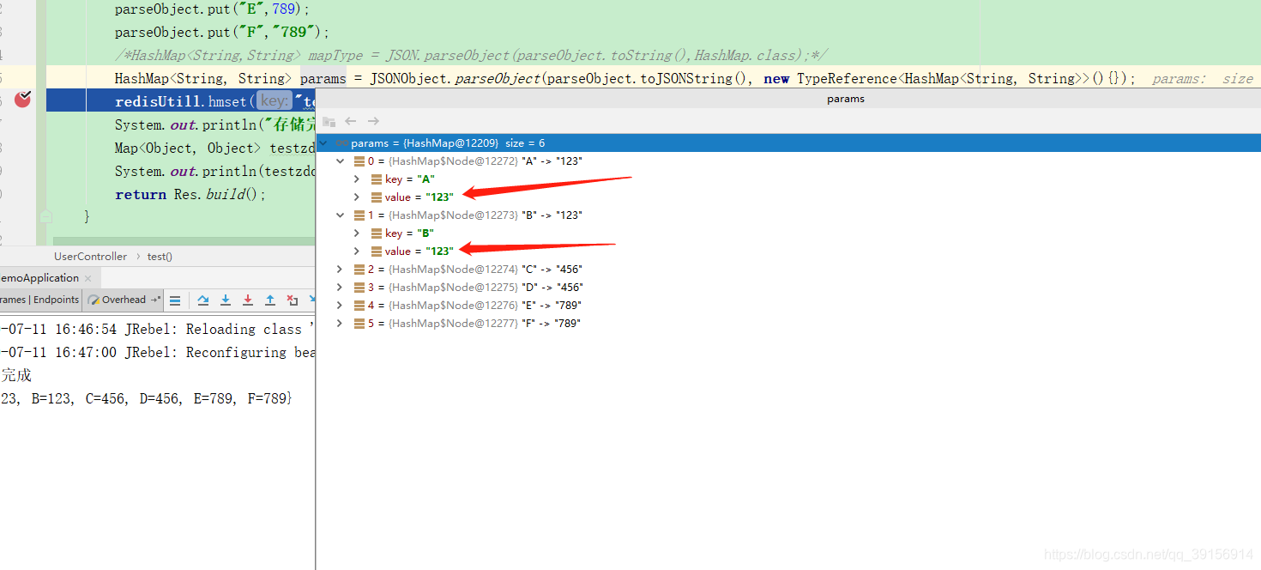
Task: Collapse entry 0 "A" -> "123"
Action: (341, 161)
